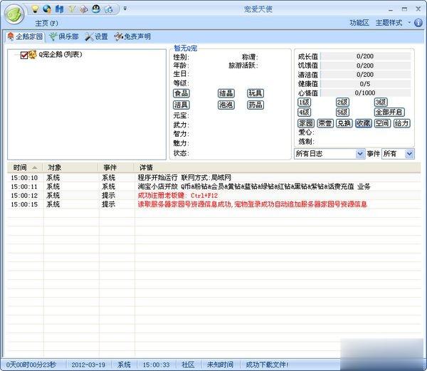Open the 事件 所有 filter dropdown
The width and height of the screenshot is (427, 371).
click(398, 154)
